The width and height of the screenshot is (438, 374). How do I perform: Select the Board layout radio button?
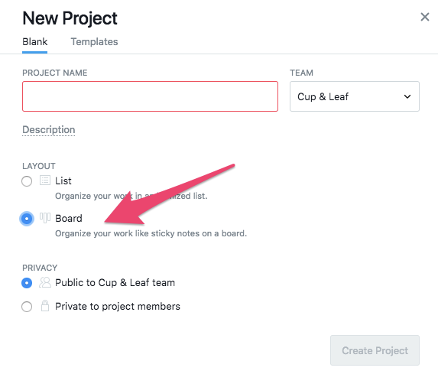(27, 219)
